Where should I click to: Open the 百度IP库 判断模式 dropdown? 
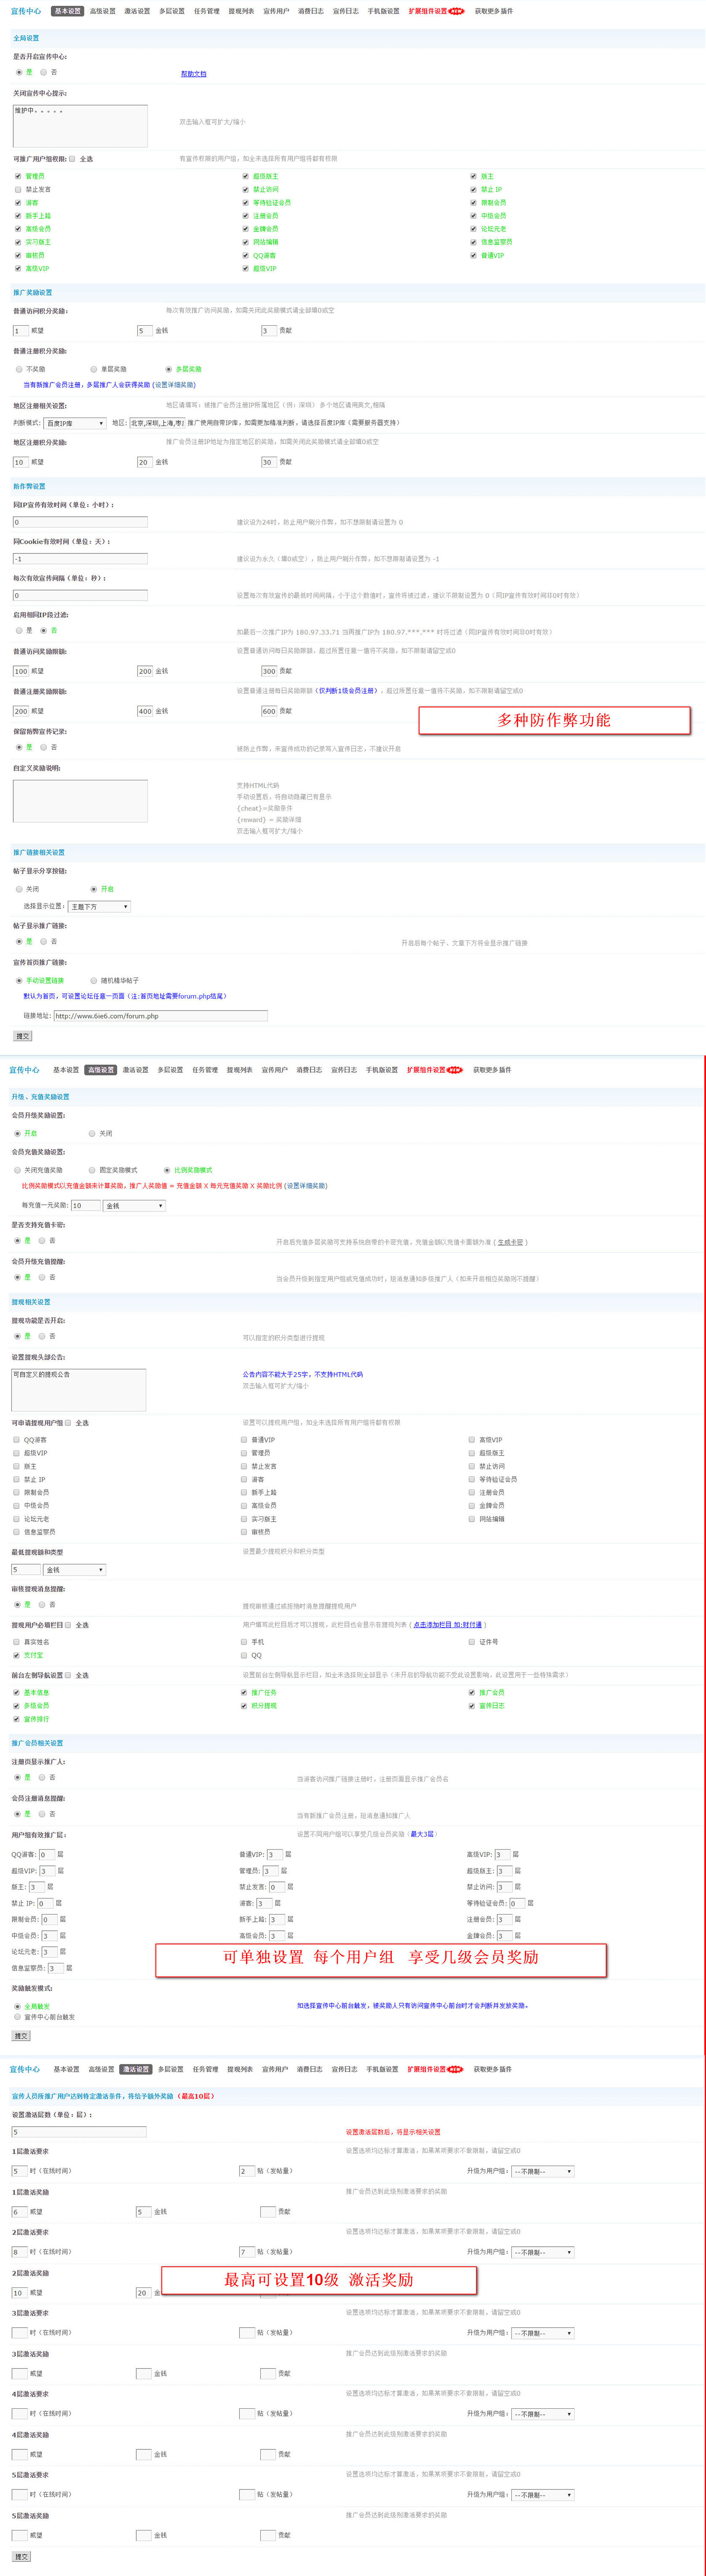[75, 423]
